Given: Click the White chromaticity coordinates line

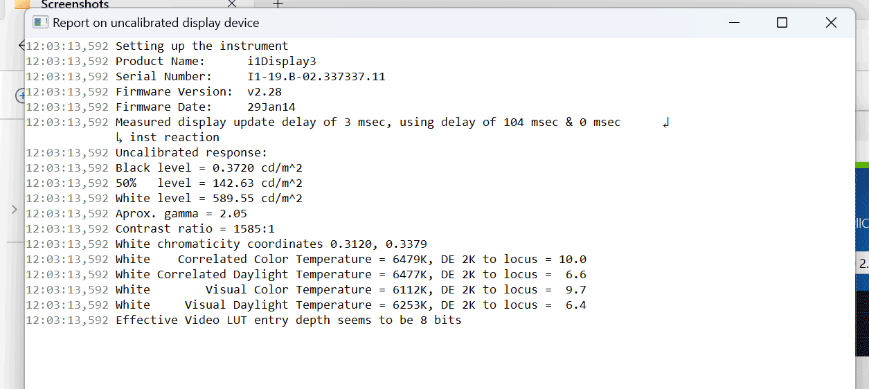Looking at the screenshot, I should (x=271, y=244).
